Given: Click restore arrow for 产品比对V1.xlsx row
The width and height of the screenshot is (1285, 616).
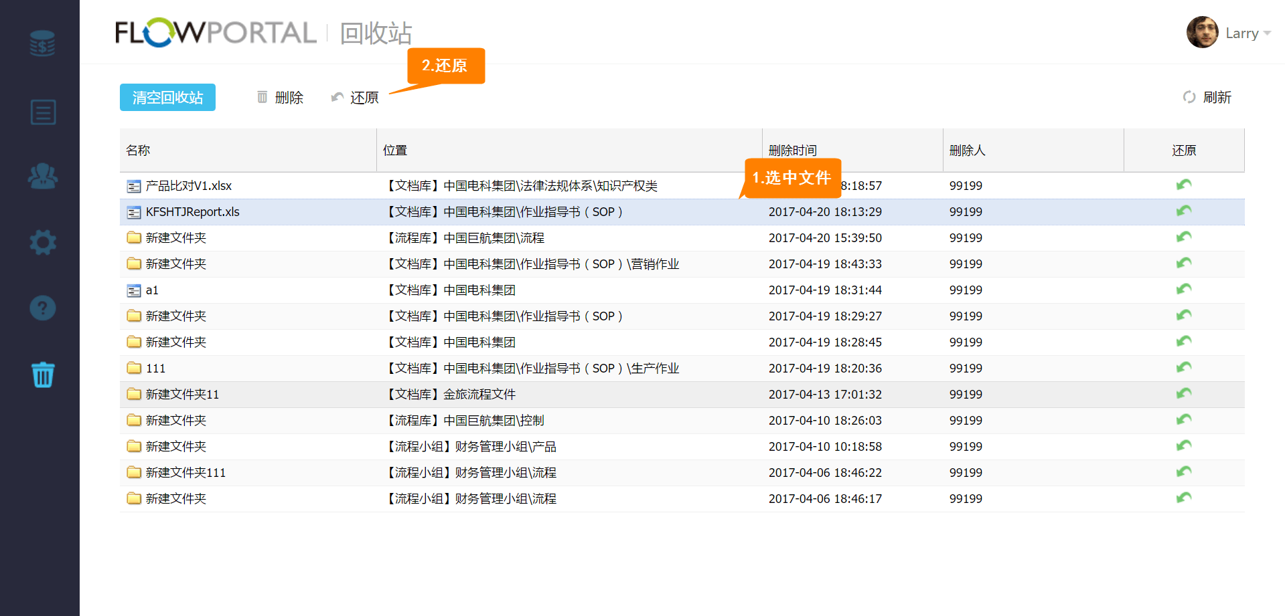Looking at the screenshot, I should point(1183,185).
